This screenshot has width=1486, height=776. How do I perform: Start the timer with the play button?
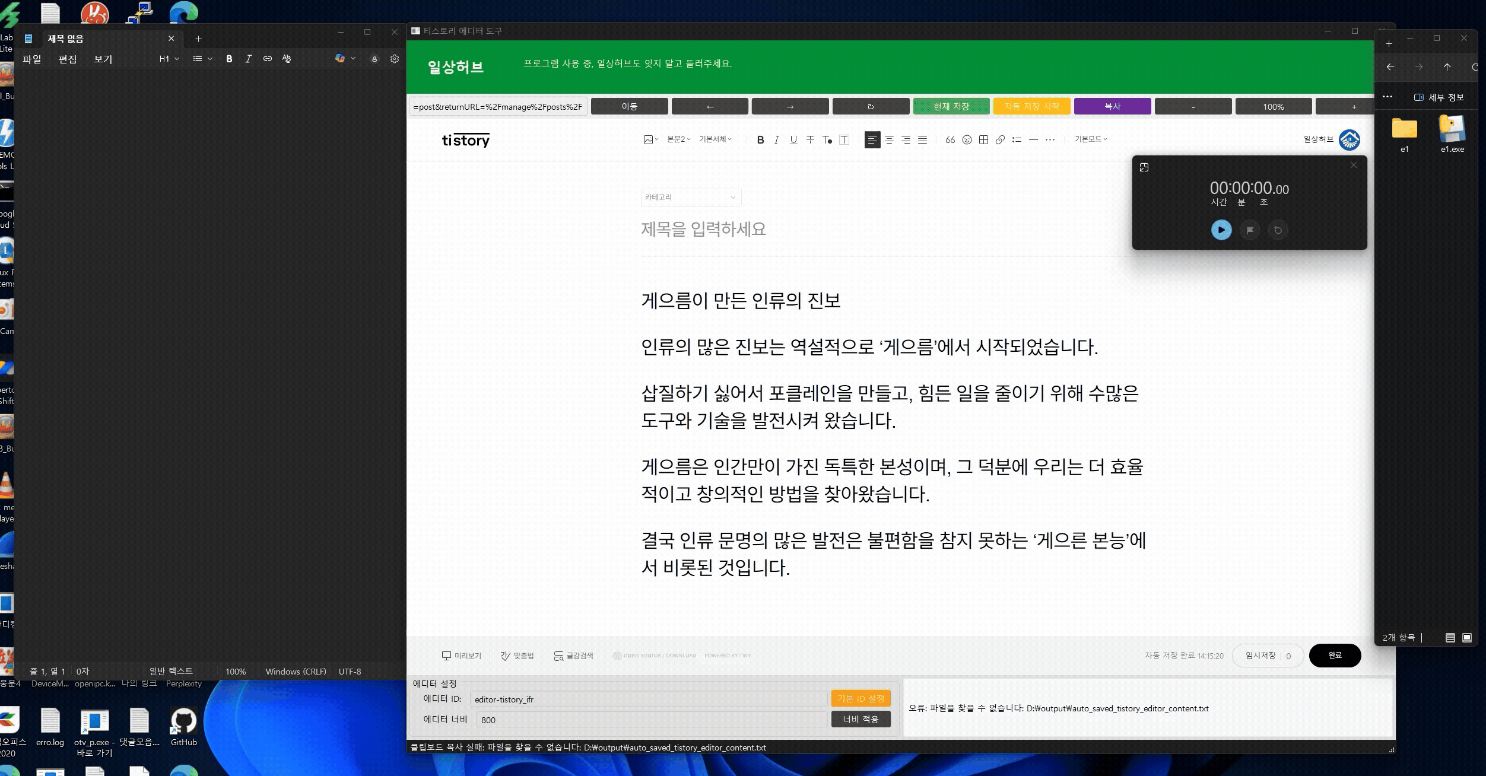coord(1221,230)
